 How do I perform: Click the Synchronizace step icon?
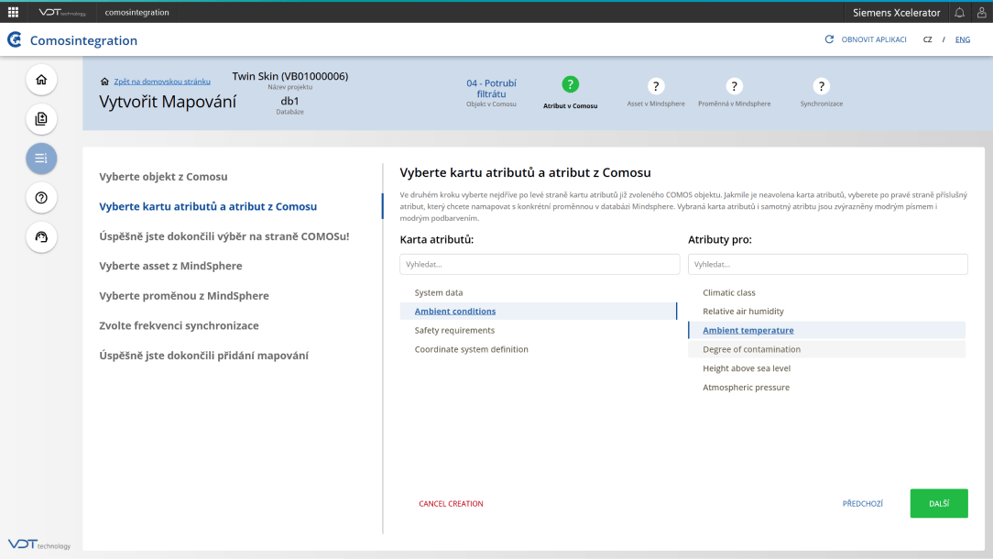(822, 86)
